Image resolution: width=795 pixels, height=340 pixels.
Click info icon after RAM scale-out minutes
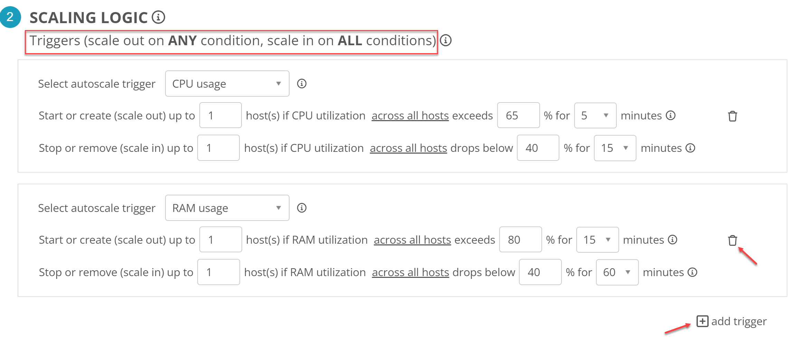pos(672,240)
